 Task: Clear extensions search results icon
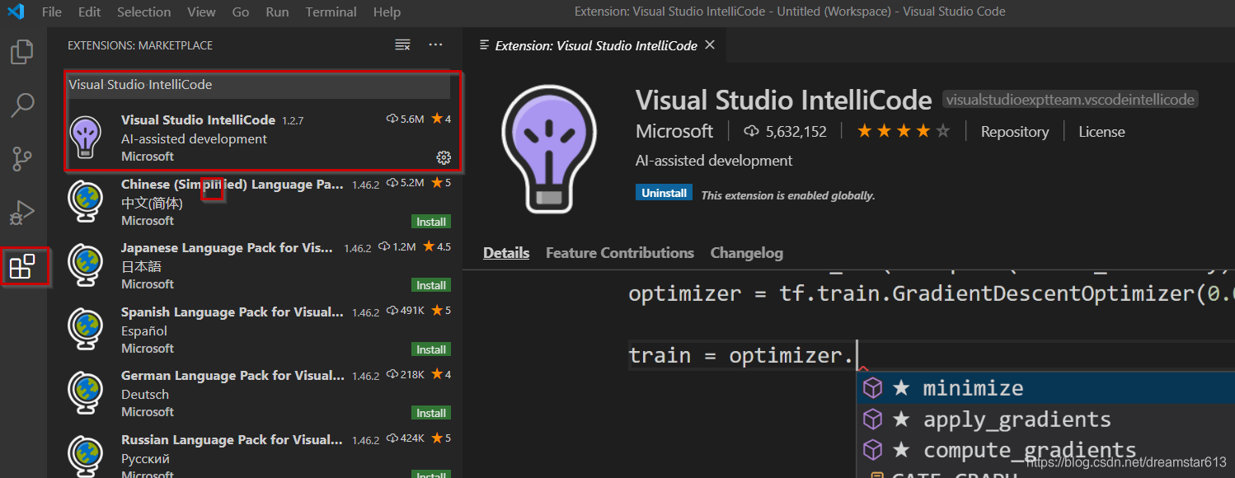[x=402, y=45]
